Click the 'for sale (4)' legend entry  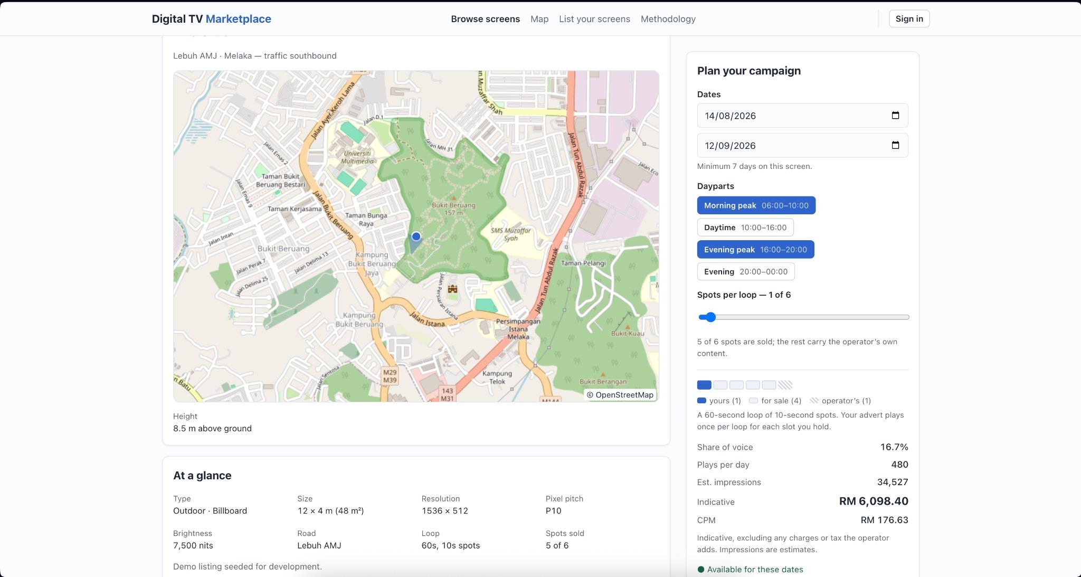[x=775, y=401]
